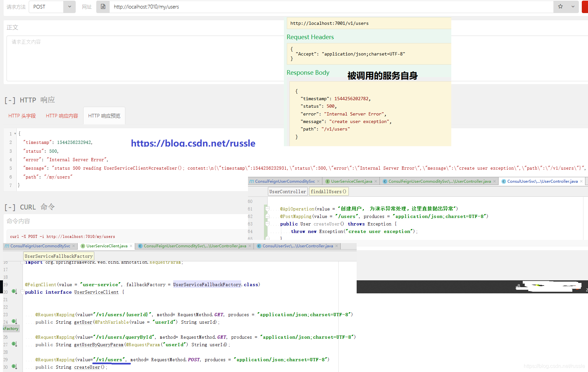
Task: Fold the @PostMapping annotation at line 62
Action: point(267,216)
